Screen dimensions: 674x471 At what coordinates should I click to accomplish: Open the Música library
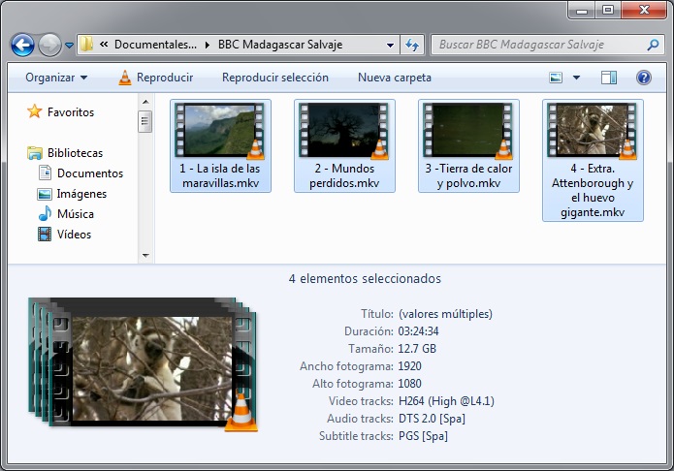click(76, 214)
